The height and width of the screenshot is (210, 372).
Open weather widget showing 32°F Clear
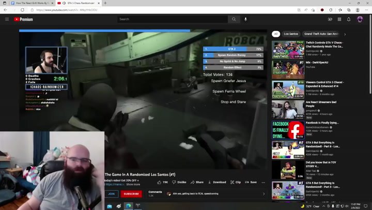310,206
